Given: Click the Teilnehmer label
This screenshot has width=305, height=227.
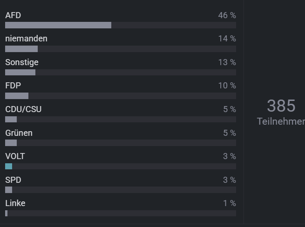Looking at the screenshot, I should (x=280, y=121).
